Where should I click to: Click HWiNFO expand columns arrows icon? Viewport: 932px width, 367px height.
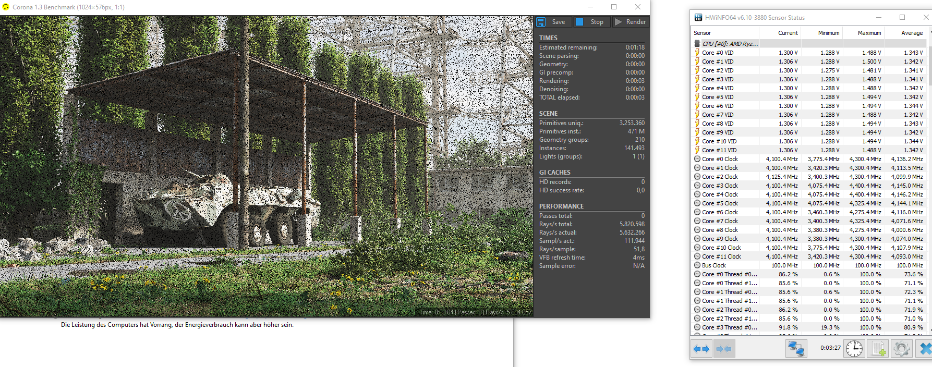pos(701,349)
